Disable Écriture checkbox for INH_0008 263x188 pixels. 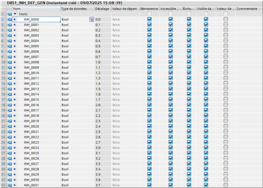189,62
